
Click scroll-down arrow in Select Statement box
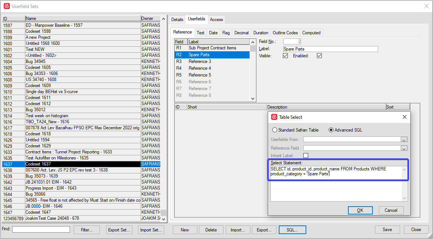click(405, 198)
